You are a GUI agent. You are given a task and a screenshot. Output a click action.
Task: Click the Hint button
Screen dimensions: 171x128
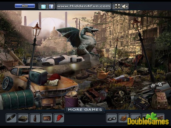pyautogui.click(x=25, y=6)
